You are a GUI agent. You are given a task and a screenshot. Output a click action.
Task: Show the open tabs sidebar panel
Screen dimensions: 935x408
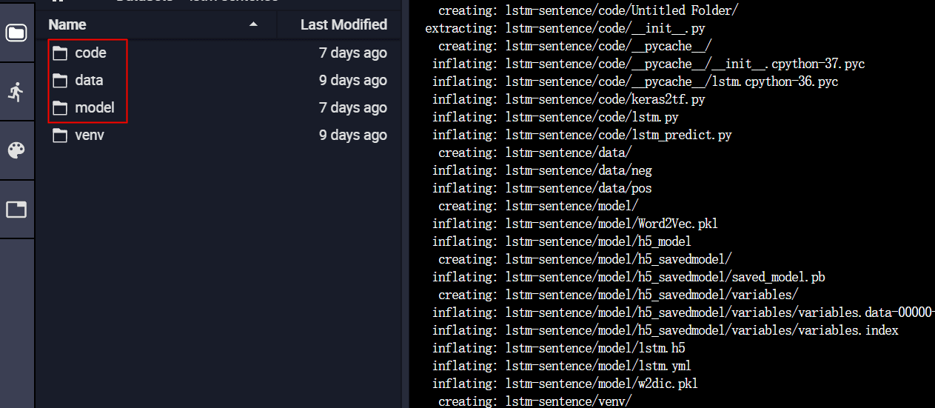tap(16, 210)
